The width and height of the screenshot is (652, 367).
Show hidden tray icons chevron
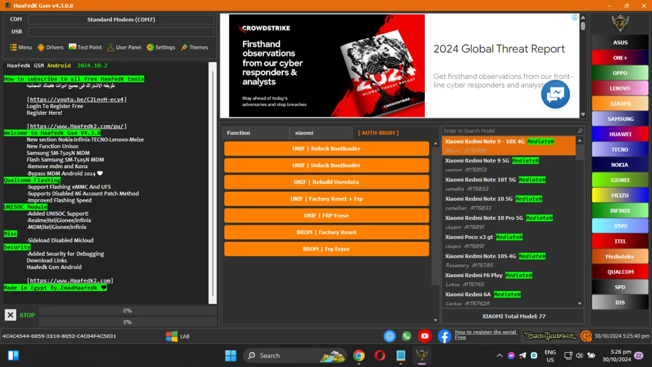tap(499, 355)
